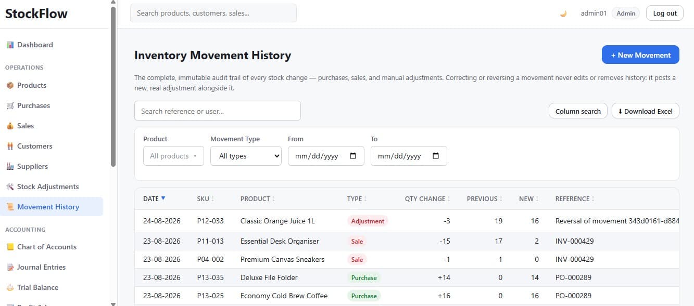Screen dimensions: 694x306
Task: Click the Movement History scroll icon
Action: (x=10, y=207)
